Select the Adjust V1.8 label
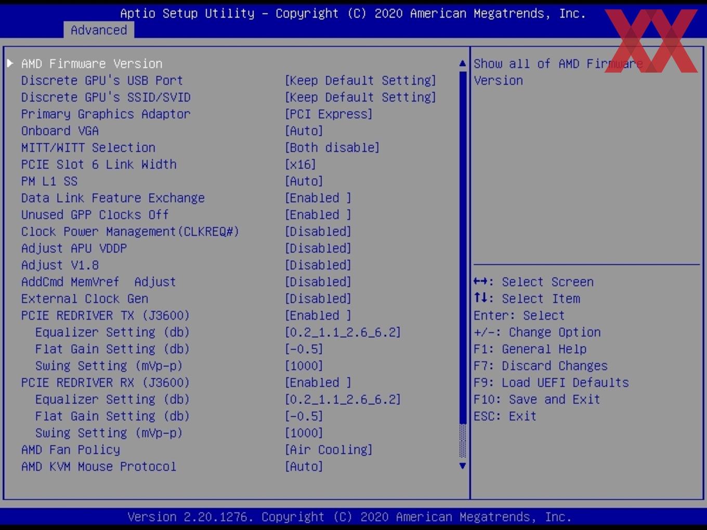Image resolution: width=707 pixels, height=530 pixels. tap(60, 265)
